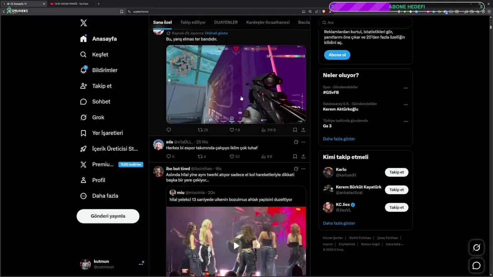Bookmark the game clip post
The height and width of the screenshot is (277, 493).
[295, 130]
